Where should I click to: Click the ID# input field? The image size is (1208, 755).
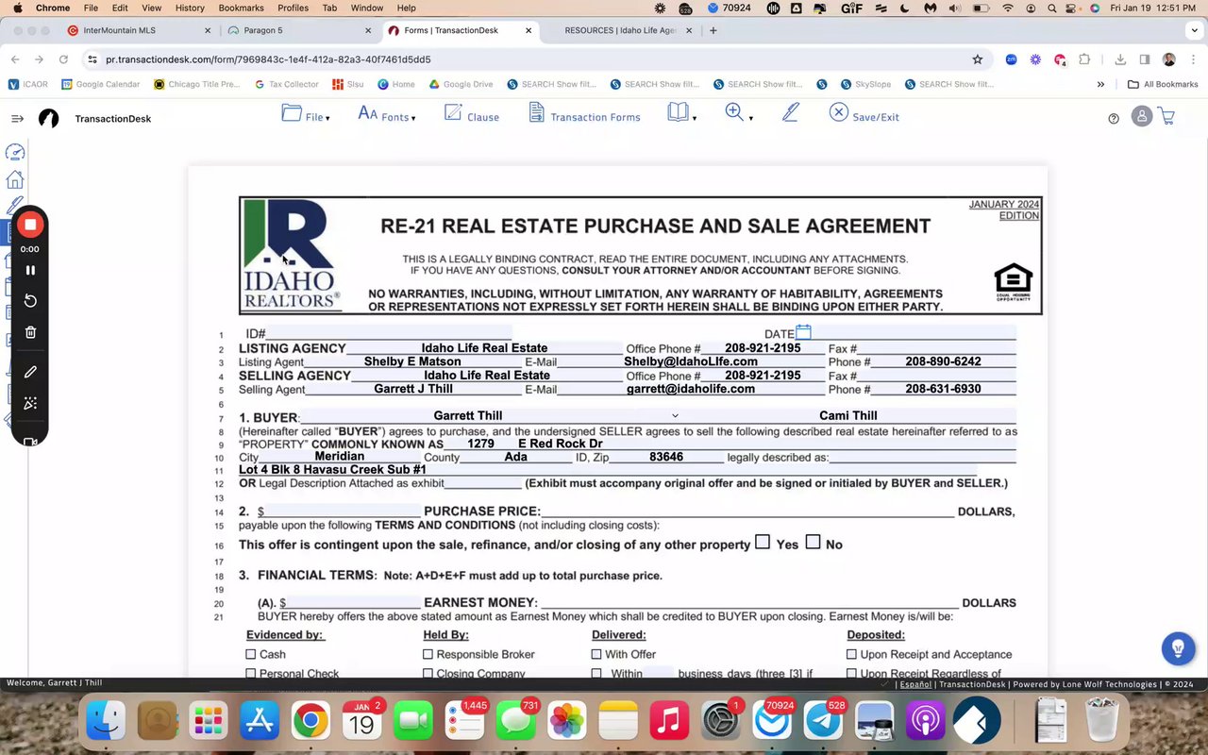tap(389, 333)
